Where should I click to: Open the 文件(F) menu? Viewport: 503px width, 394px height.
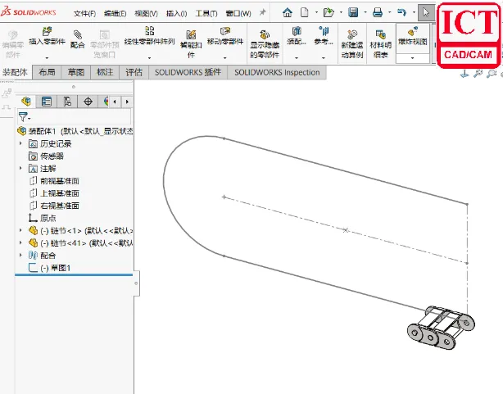[x=84, y=13]
